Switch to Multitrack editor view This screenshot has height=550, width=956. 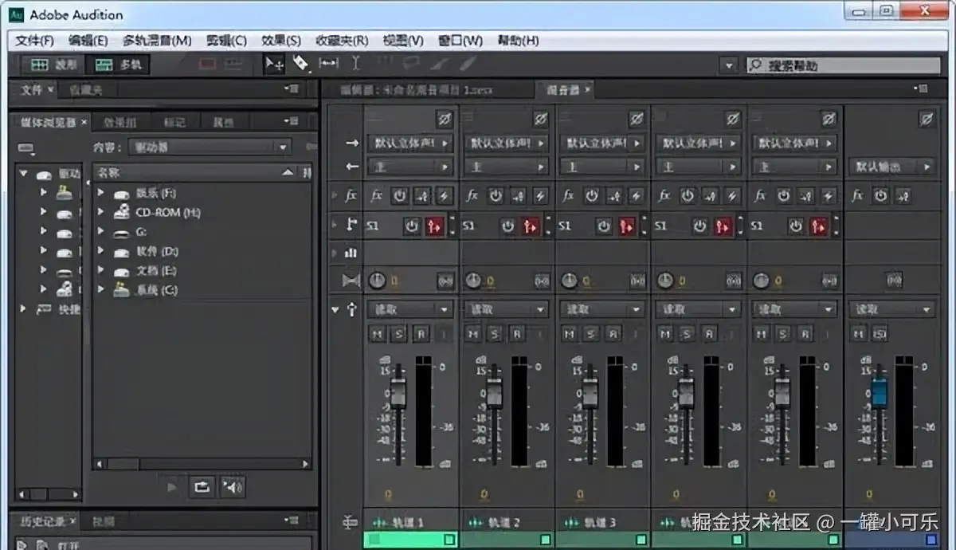tap(118, 65)
